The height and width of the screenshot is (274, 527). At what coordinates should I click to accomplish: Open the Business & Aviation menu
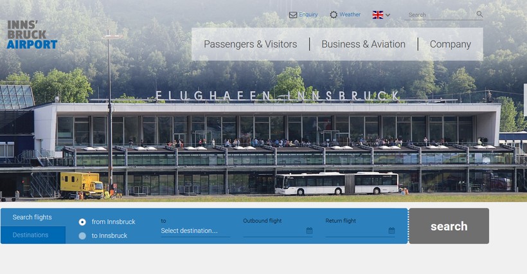click(x=363, y=44)
